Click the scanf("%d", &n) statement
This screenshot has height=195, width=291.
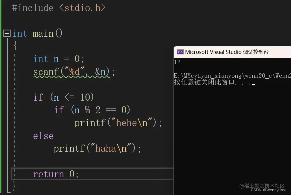74,72
